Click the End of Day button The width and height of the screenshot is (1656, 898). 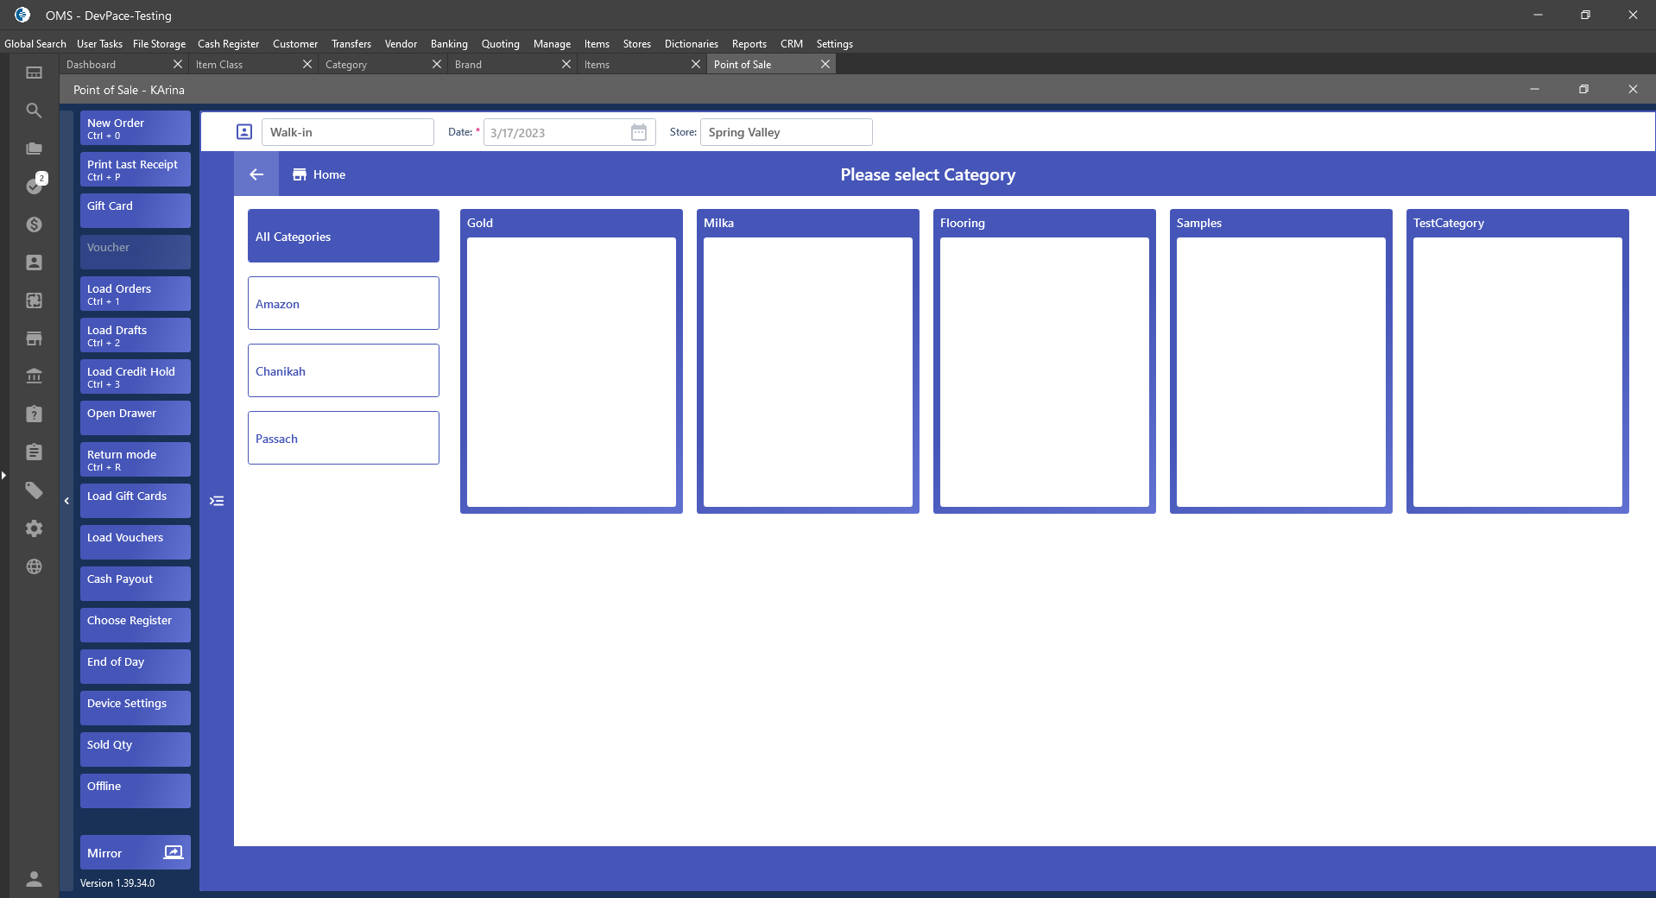click(x=136, y=667)
